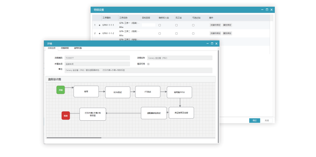
Task: Click the 所属车间 field
Action: pos(97,64)
